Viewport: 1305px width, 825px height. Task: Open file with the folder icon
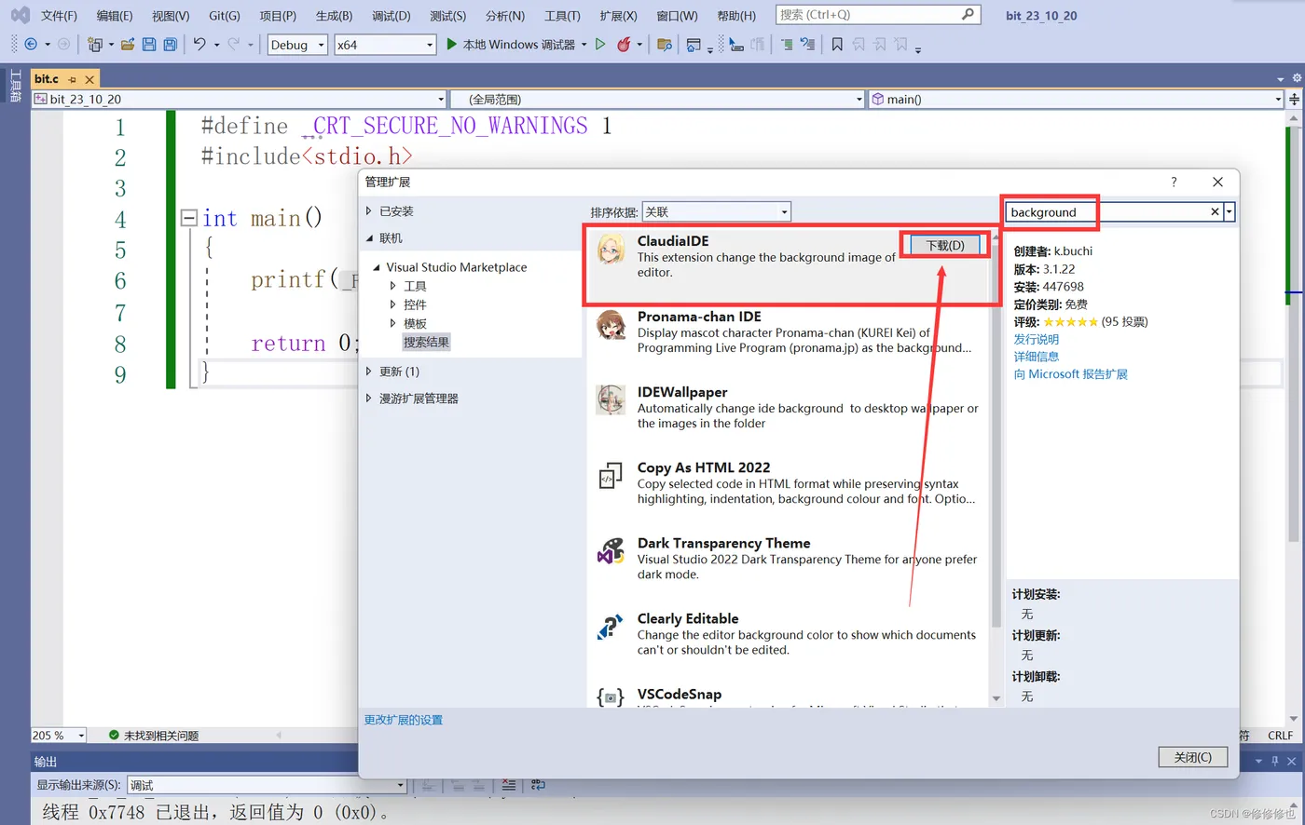(x=128, y=44)
